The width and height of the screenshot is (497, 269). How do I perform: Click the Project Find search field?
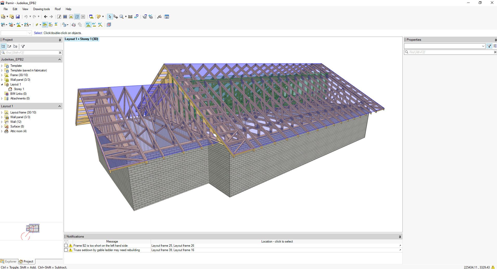31,53
